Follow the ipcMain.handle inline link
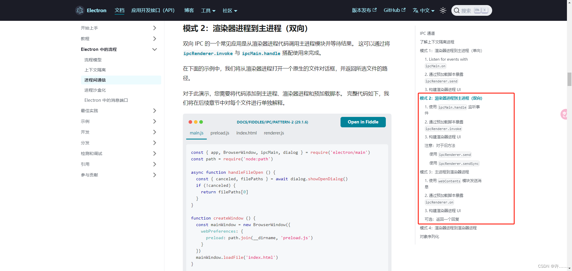572x271 pixels. pos(261,54)
